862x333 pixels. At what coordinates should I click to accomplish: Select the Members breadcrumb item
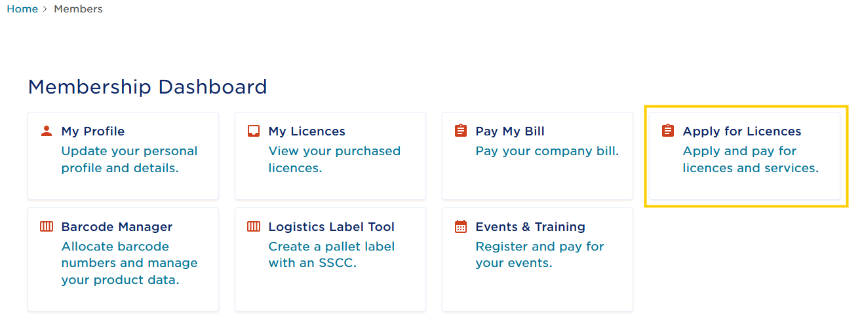[x=78, y=9]
